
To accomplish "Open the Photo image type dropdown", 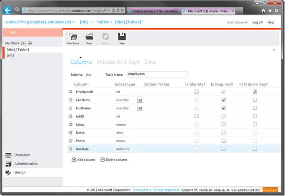I will 123,141.
